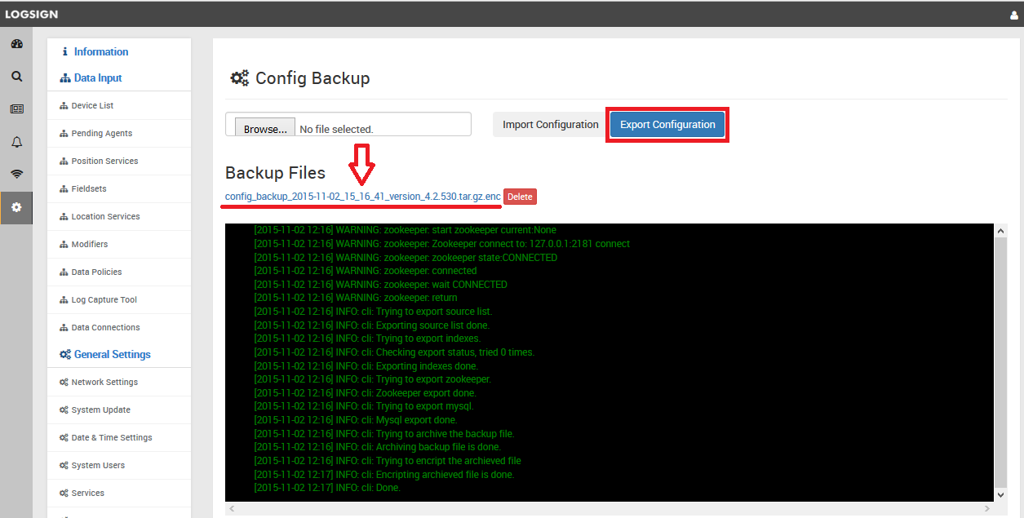The image size is (1024, 518).
Task: Click the Data Policies row icon
Action: click(64, 272)
